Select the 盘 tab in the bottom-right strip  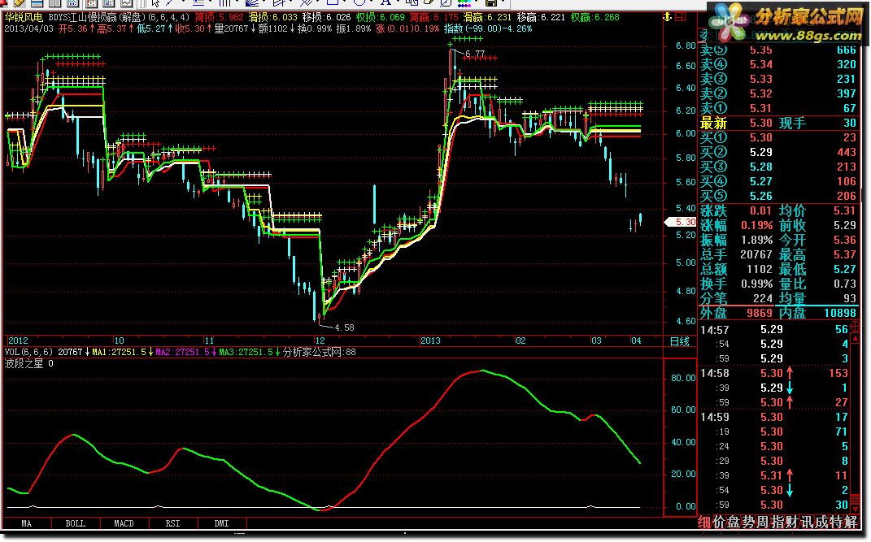click(734, 522)
